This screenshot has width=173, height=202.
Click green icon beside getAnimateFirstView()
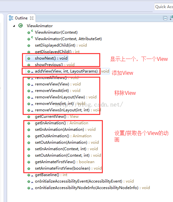tap(29, 162)
